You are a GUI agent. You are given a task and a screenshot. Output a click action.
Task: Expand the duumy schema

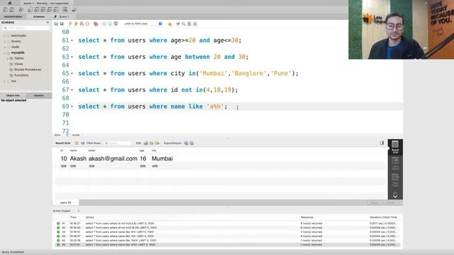(x=5, y=41)
